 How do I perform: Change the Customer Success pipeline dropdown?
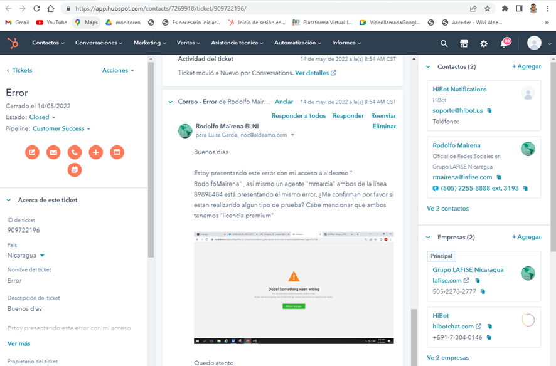pos(61,129)
